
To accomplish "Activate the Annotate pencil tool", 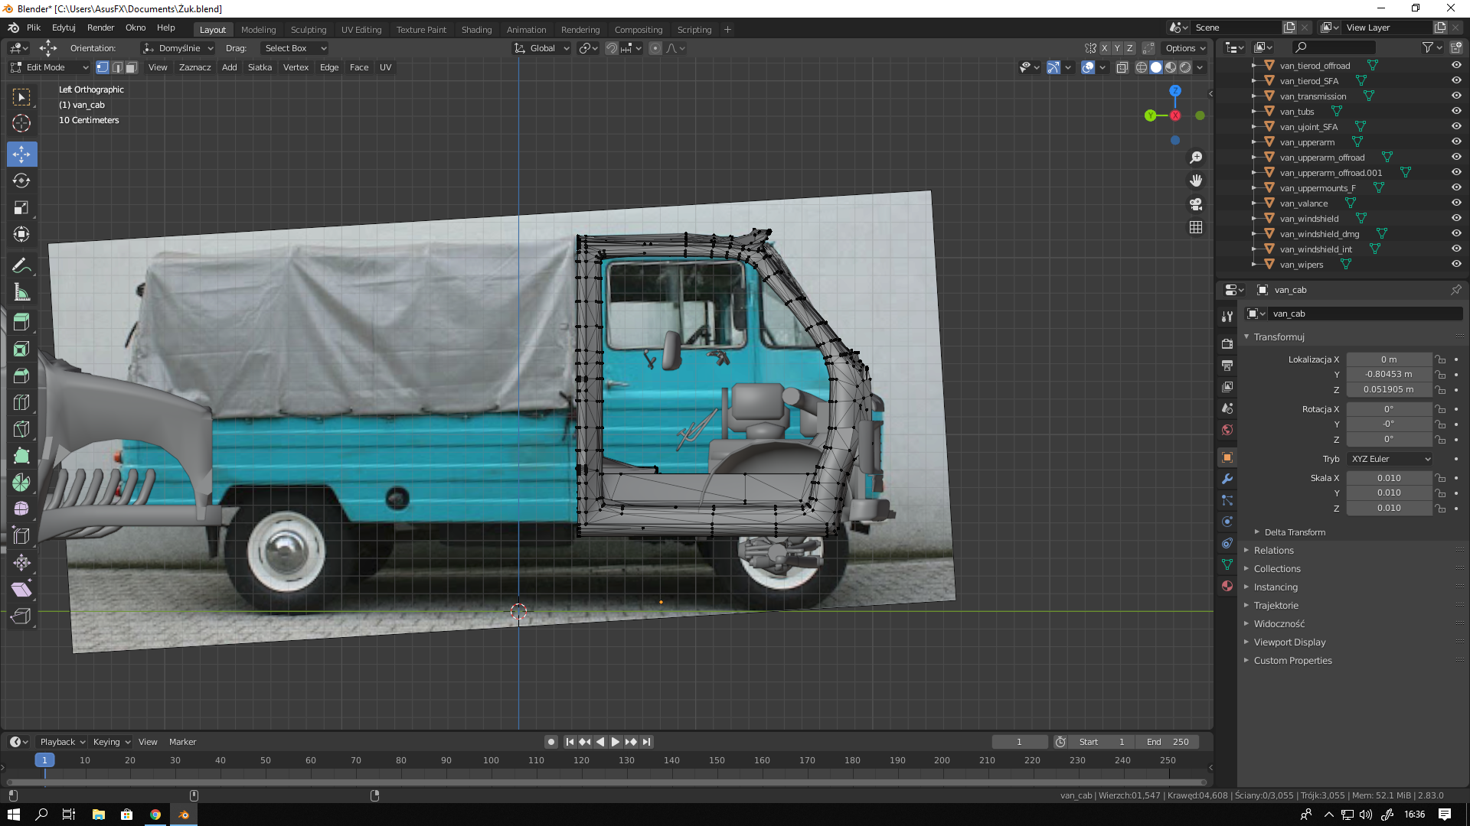I will (21, 265).
